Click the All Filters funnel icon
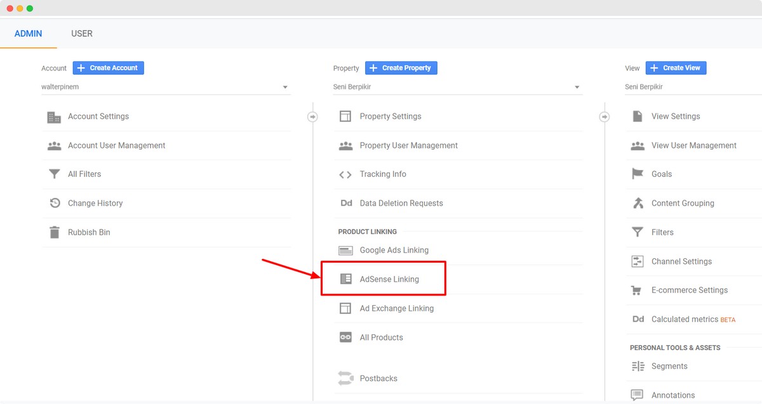 (x=54, y=174)
